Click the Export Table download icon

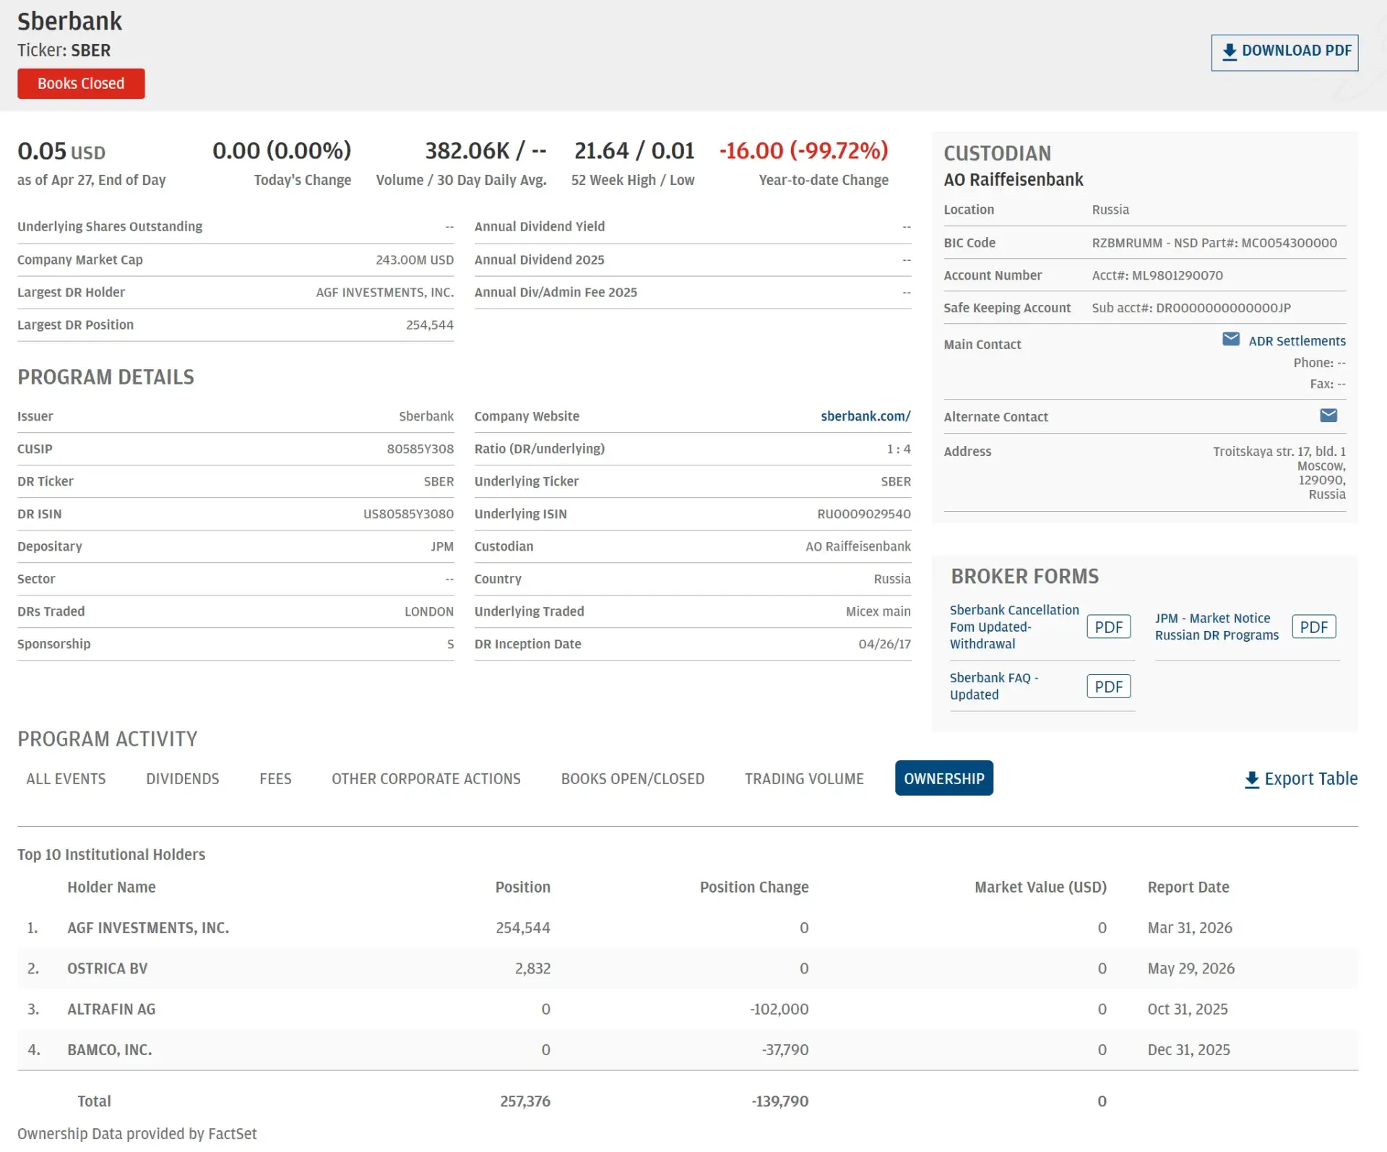pyautogui.click(x=1252, y=780)
